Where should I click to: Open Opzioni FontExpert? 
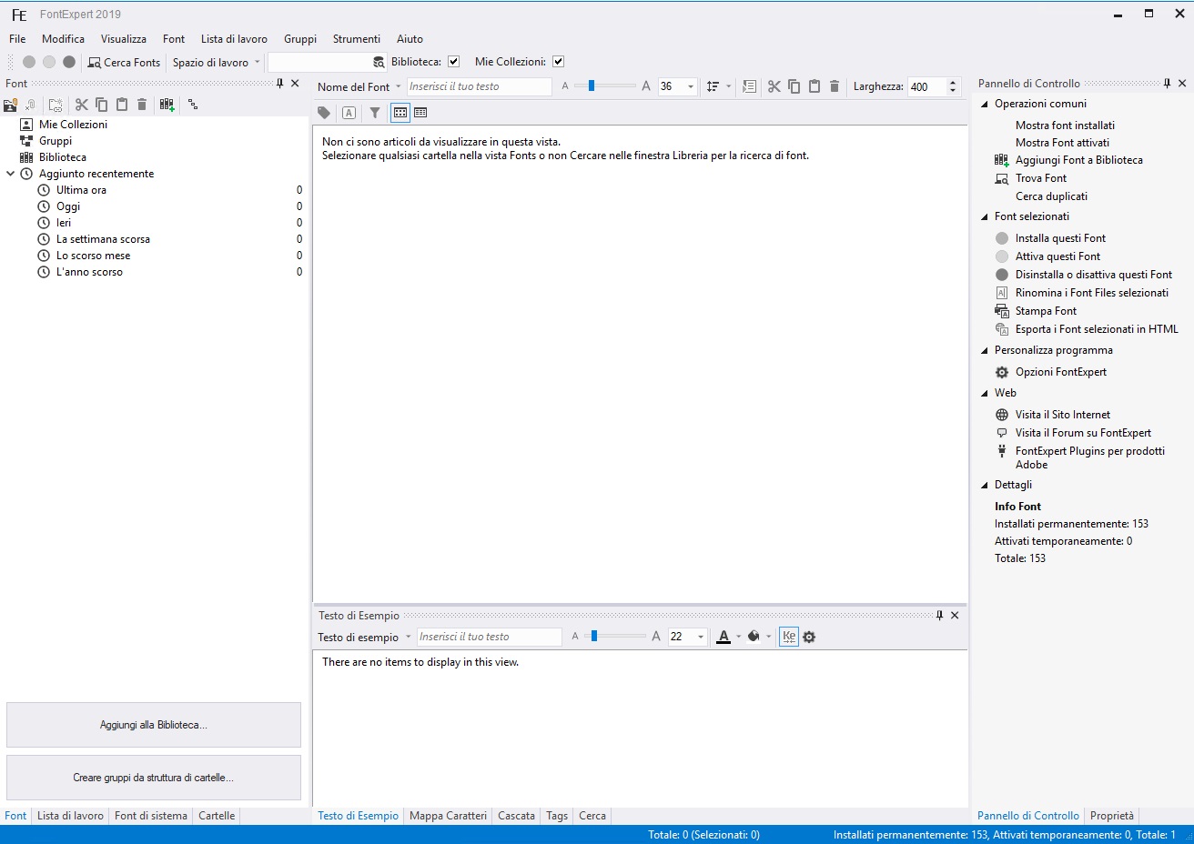point(1061,372)
